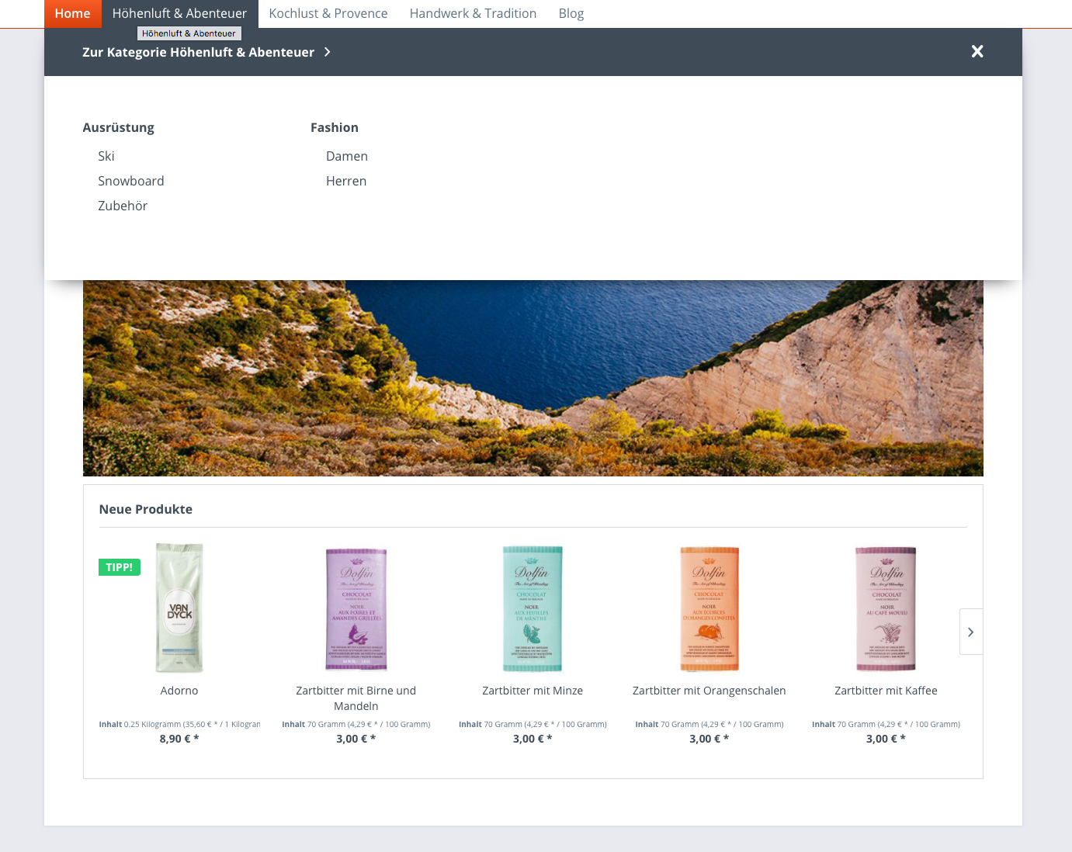Open Zartbitter mit Orangenschalen product image

709,609
